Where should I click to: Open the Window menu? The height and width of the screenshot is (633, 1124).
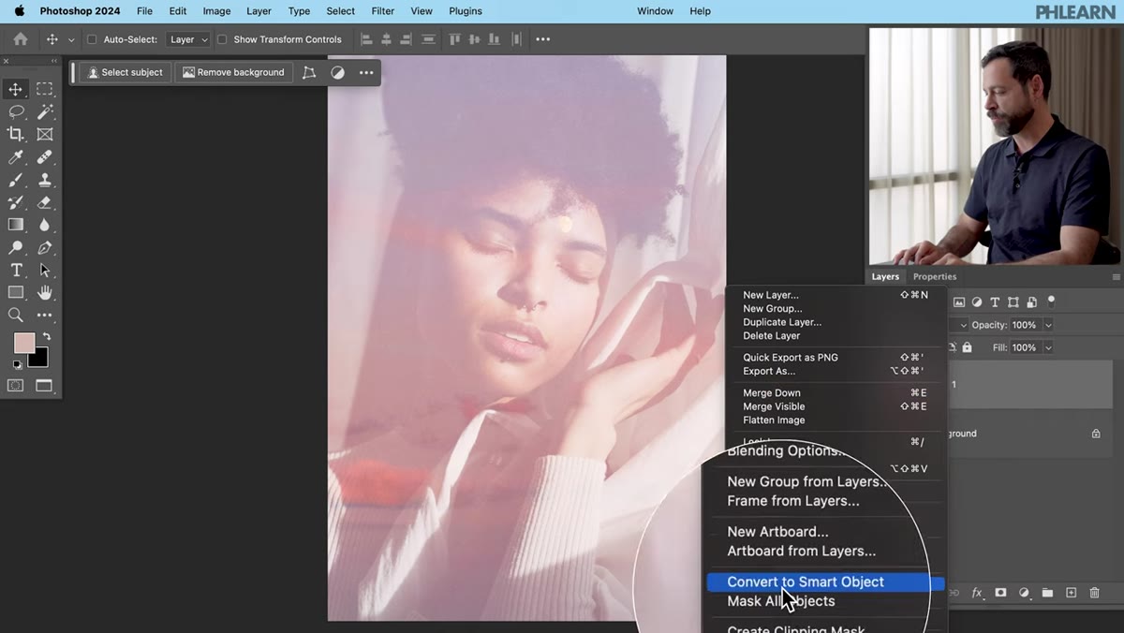[655, 11]
